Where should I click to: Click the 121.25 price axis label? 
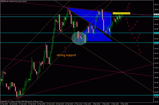(x=156, y=49)
